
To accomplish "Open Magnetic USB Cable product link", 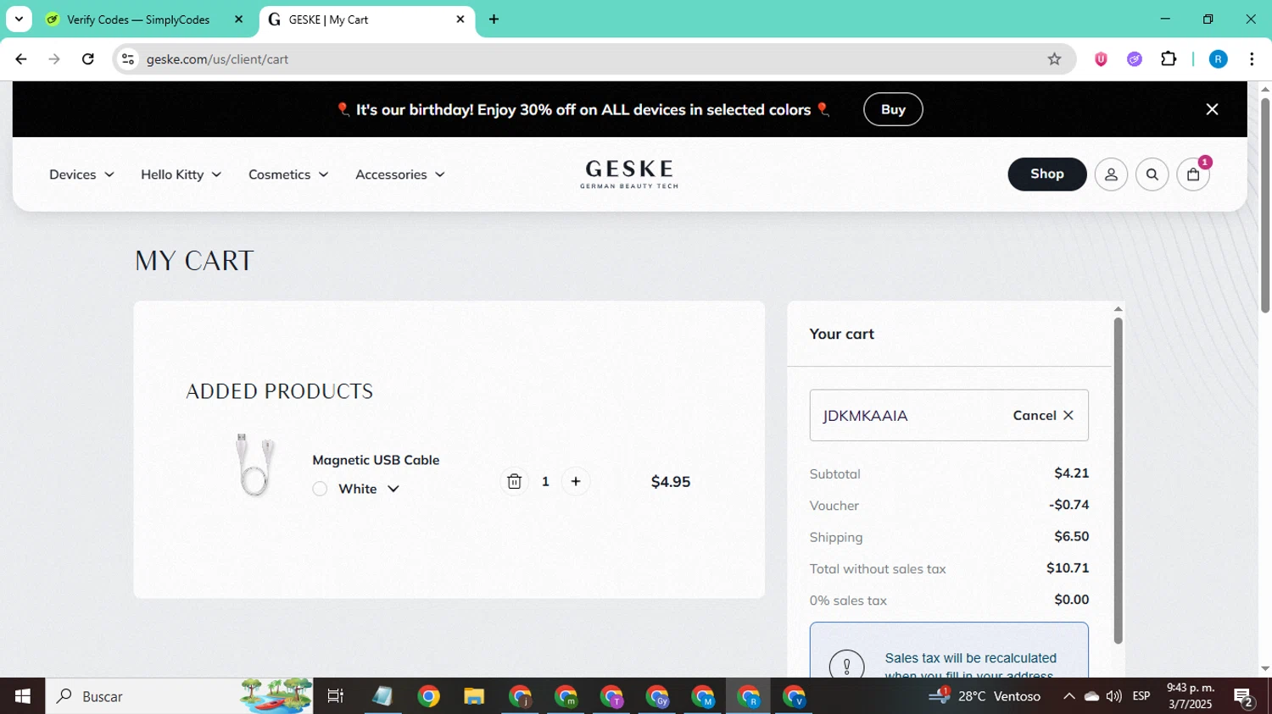I will 376,460.
